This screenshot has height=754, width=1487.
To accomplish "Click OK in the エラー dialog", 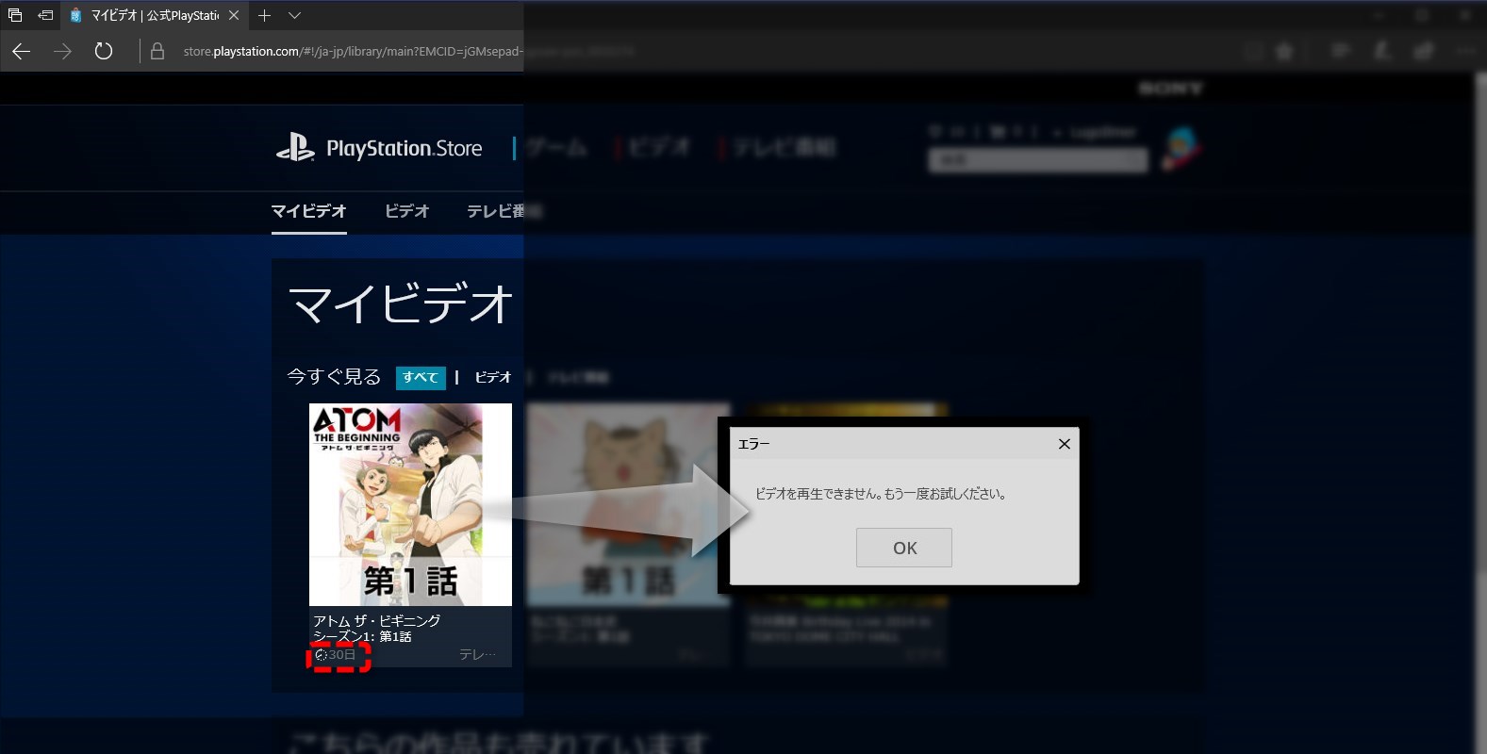I will [x=903, y=548].
